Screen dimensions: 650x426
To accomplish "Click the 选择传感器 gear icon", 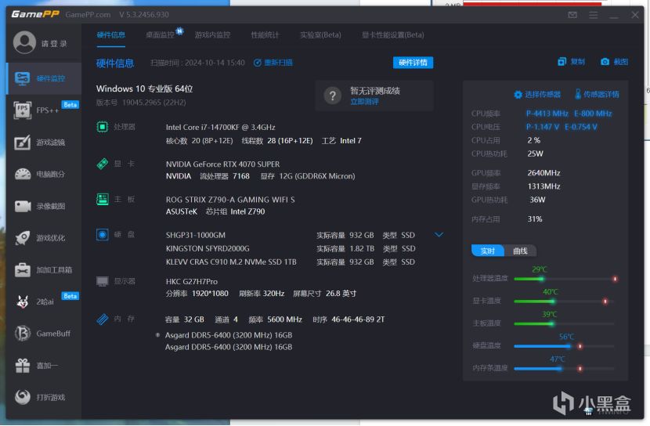I will pos(518,95).
